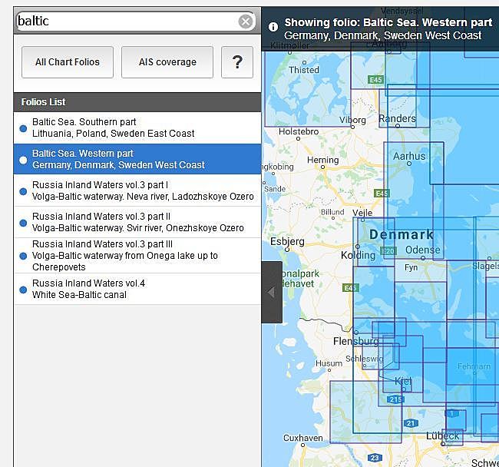Select Russia Inland Waters vol.3 part III
499x467 pixels.
[x=137, y=256]
